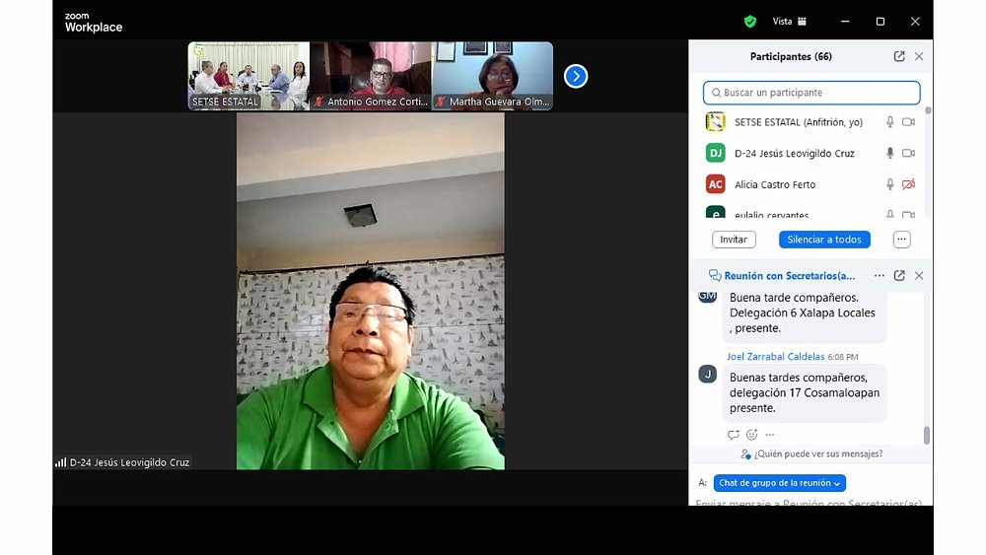Open the chat recipient dropdown
986x555 pixels.
[779, 483]
